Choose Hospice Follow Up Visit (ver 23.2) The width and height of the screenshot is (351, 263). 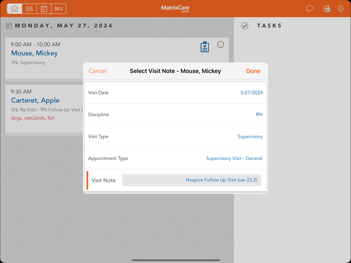221,180
